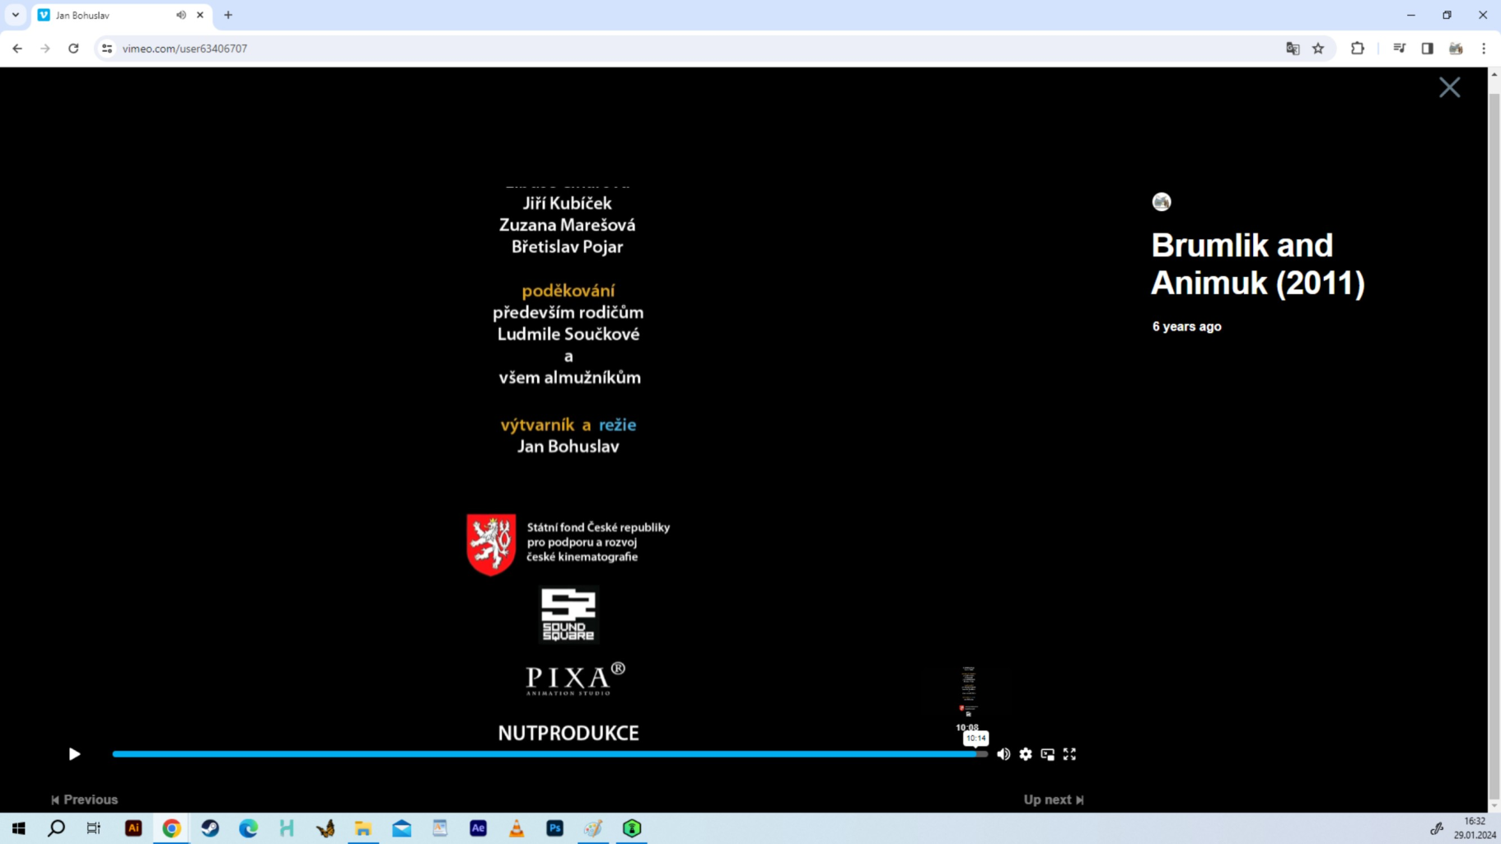1501x844 pixels.
Task: Close the video overlay with the X
Action: (1450, 87)
